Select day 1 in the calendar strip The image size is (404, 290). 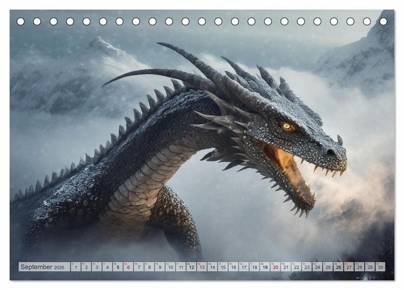(x=76, y=267)
